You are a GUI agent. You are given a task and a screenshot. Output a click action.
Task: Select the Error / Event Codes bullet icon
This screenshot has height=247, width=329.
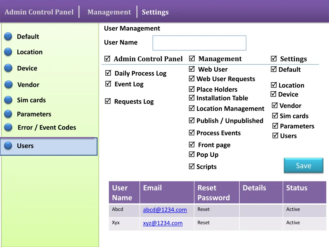pos(8,128)
